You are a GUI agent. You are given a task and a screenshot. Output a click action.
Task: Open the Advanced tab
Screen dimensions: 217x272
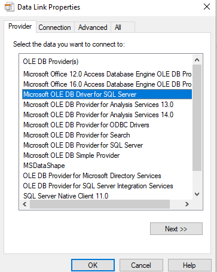click(x=93, y=27)
